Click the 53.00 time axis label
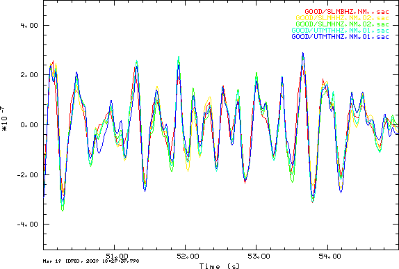The image size is (399, 269). point(259,256)
